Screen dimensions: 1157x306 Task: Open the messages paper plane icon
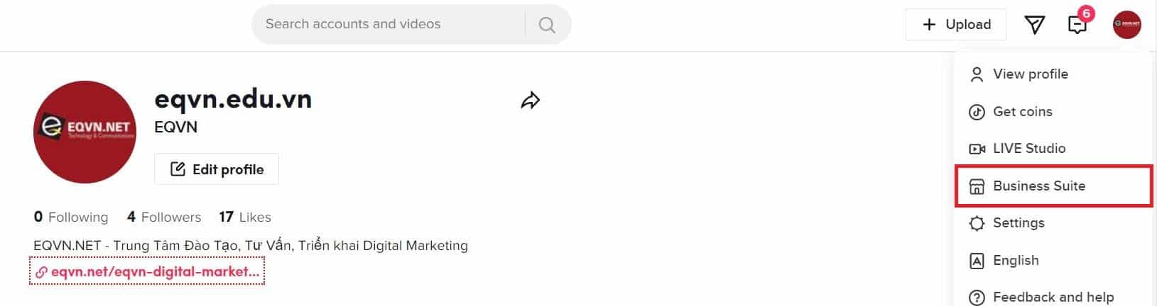tap(1035, 25)
